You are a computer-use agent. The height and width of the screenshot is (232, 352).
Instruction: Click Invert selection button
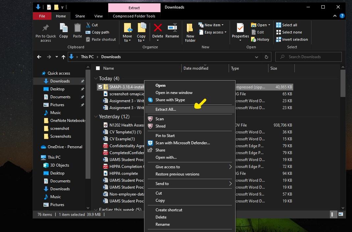(x=292, y=39)
